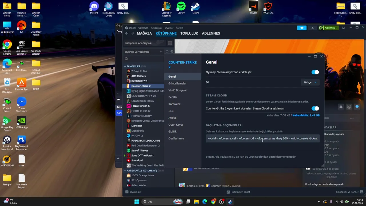Click the Steam announcements megaphone button
This screenshot has height=206, width=366.
point(302,28)
